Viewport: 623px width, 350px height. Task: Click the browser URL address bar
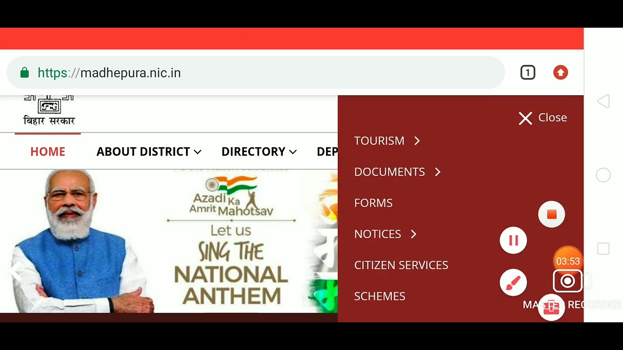tap(256, 73)
